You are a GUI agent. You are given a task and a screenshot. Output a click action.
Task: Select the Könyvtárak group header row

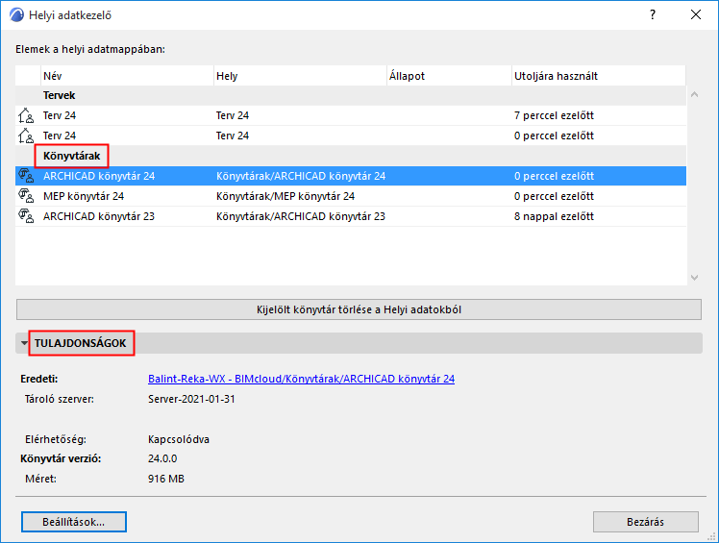[x=351, y=156]
